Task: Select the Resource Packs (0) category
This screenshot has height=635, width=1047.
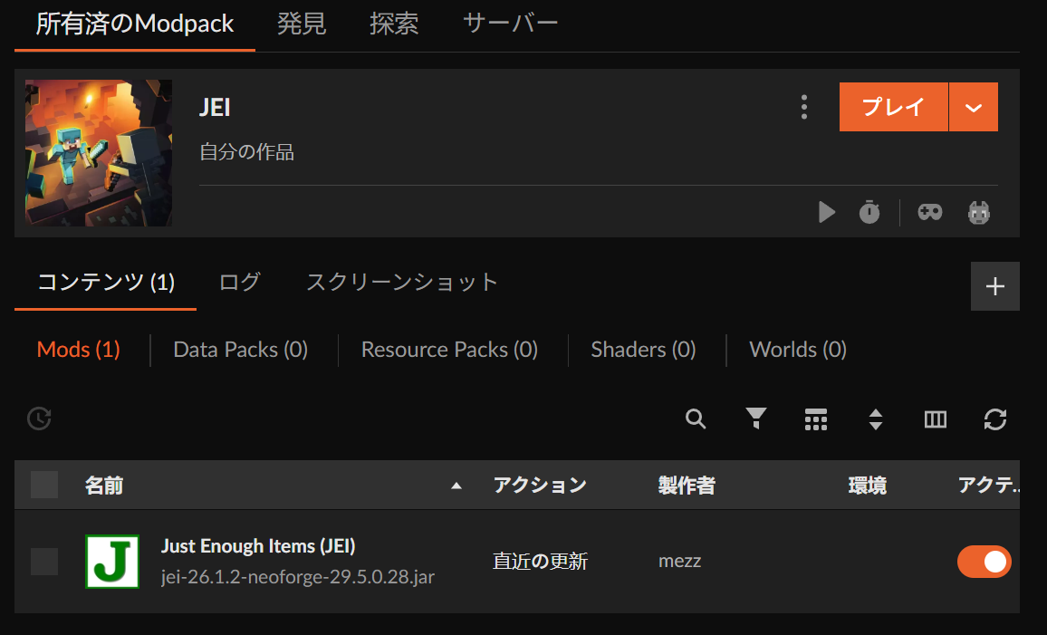Action: click(449, 350)
